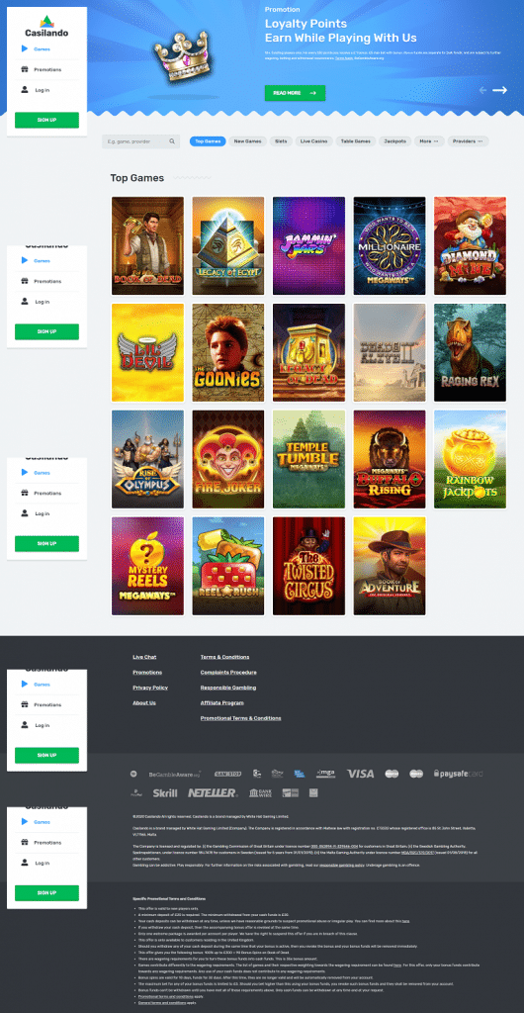Open the Privacy Policy link
The image size is (524, 1013).
(150, 688)
